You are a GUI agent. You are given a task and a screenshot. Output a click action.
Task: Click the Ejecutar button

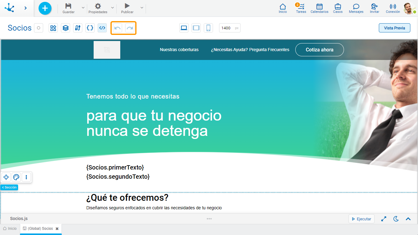(361, 219)
